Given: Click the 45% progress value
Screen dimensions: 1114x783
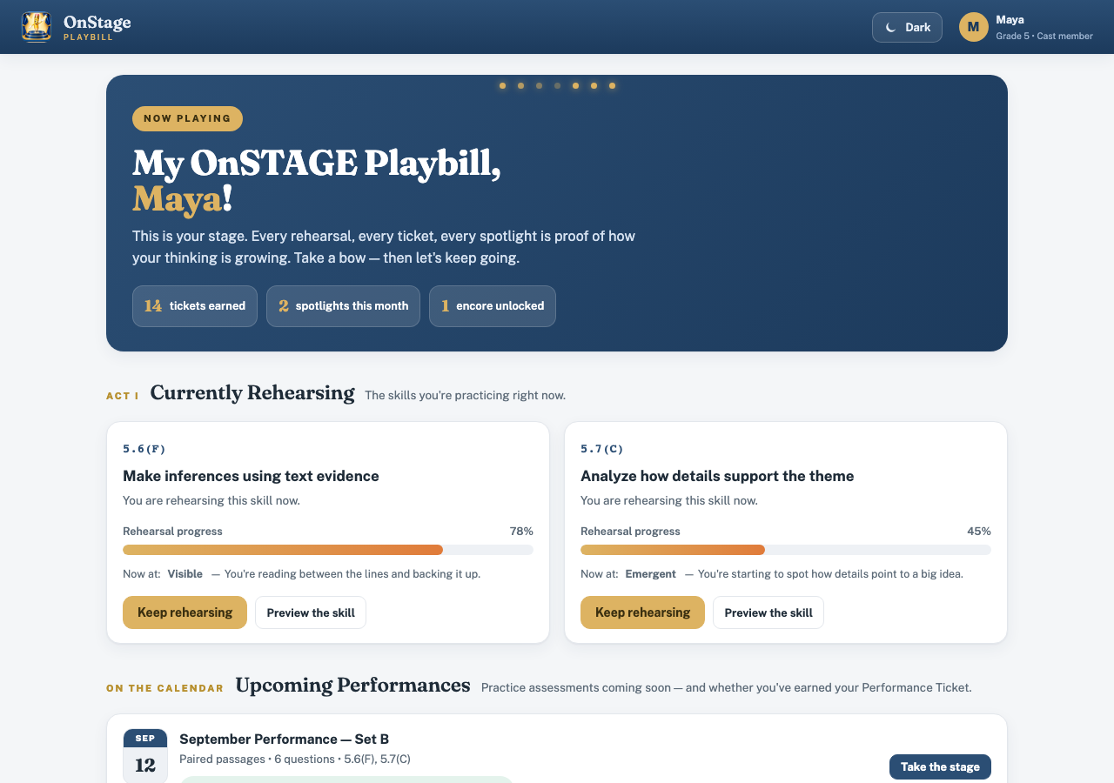Looking at the screenshot, I should 979,531.
